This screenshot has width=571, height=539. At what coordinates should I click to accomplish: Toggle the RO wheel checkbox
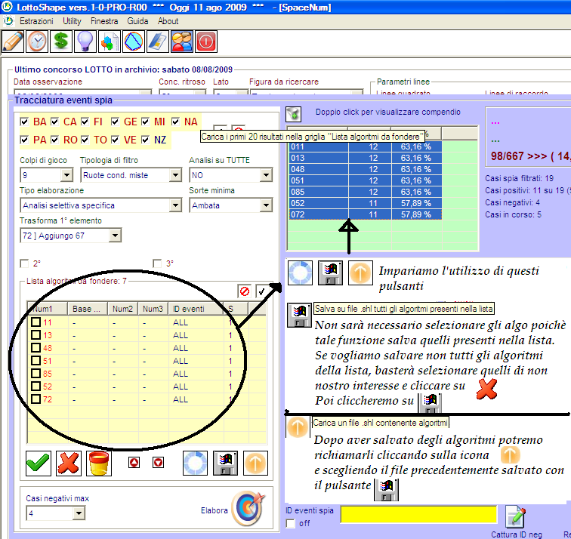(54, 140)
